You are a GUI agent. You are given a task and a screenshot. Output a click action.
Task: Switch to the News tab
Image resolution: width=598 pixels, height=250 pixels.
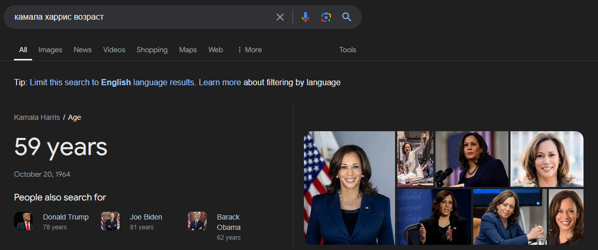83,50
